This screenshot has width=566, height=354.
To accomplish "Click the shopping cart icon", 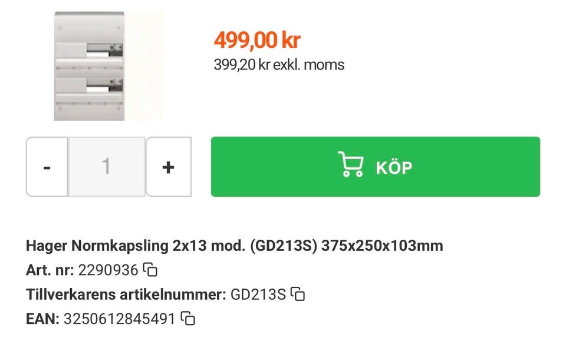I will click(350, 166).
